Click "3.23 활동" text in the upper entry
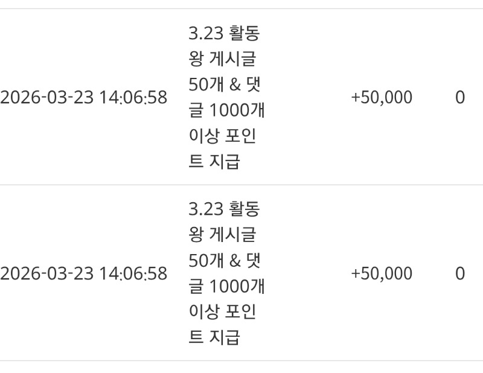This screenshot has height=373, width=483. [224, 33]
